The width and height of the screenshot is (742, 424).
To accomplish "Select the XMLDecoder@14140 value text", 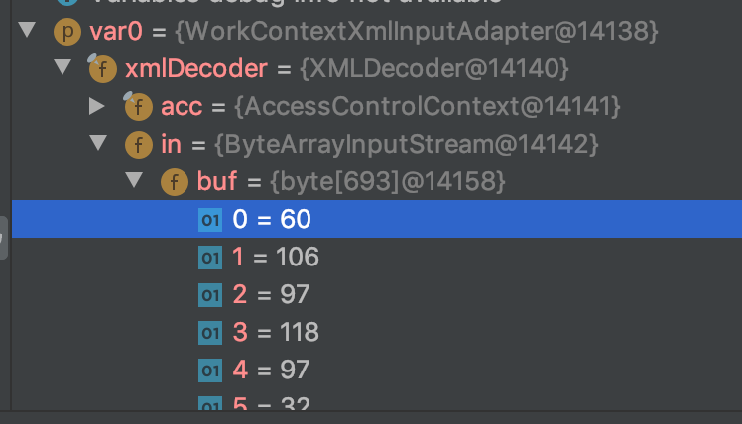I will [x=434, y=69].
